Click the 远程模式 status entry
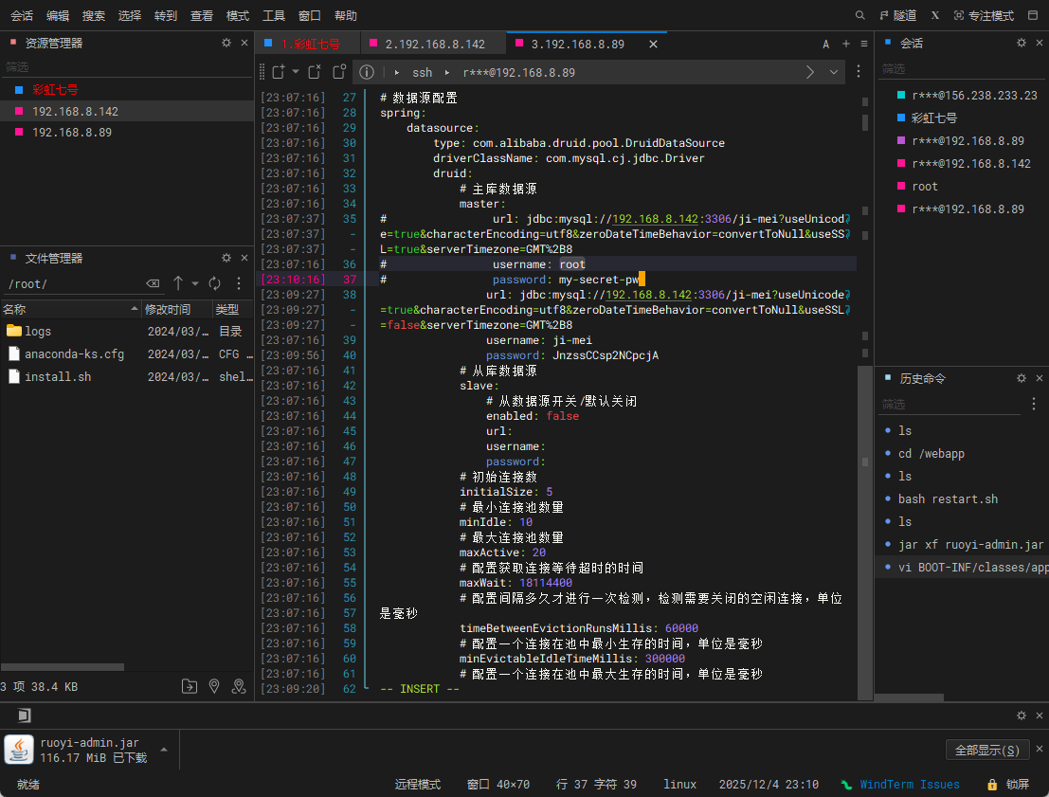This screenshot has height=797, width=1049. pyautogui.click(x=418, y=785)
